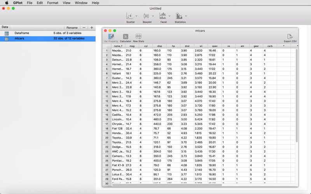Image resolution: width=311 pixels, height=194 pixels.
Task: Open the Help menu
Action: pyautogui.click(x=95, y=3)
